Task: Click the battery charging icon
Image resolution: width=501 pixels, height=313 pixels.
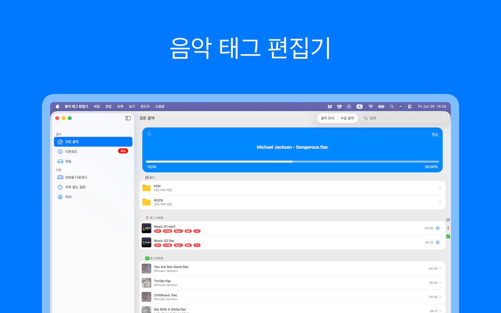Action: click(381, 107)
